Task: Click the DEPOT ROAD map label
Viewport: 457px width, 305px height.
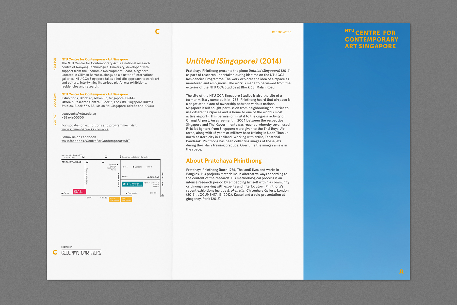Action: pyautogui.click(x=163, y=179)
